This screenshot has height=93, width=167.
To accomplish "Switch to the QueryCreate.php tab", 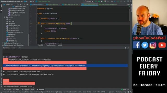I will (53, 5).
